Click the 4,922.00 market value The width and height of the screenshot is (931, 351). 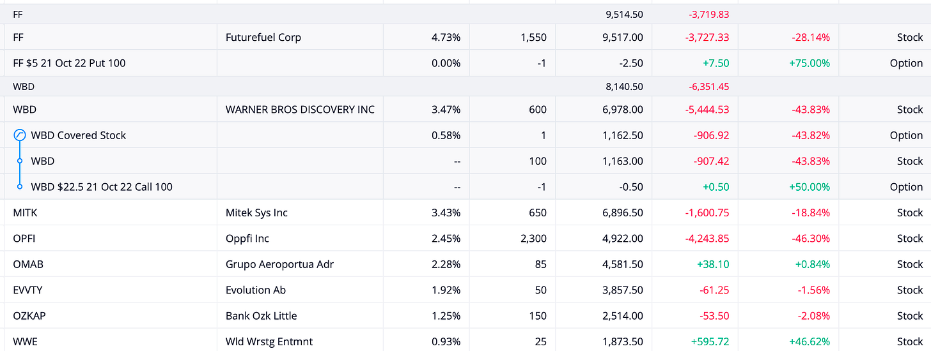622,239
